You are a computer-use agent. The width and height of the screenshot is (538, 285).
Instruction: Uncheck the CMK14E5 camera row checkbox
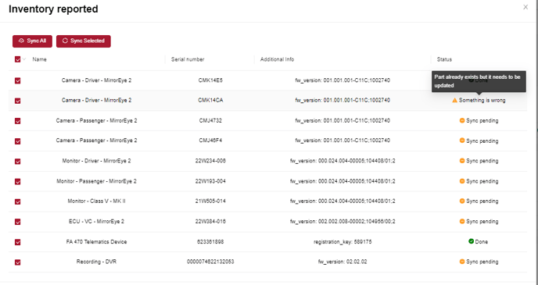click(17, 81)
